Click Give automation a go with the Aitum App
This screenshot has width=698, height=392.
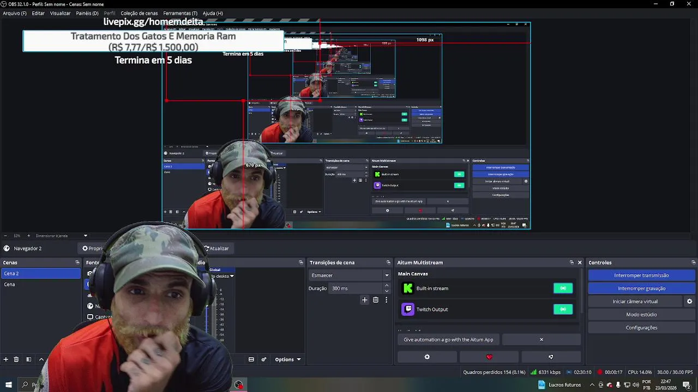point(448,340)
